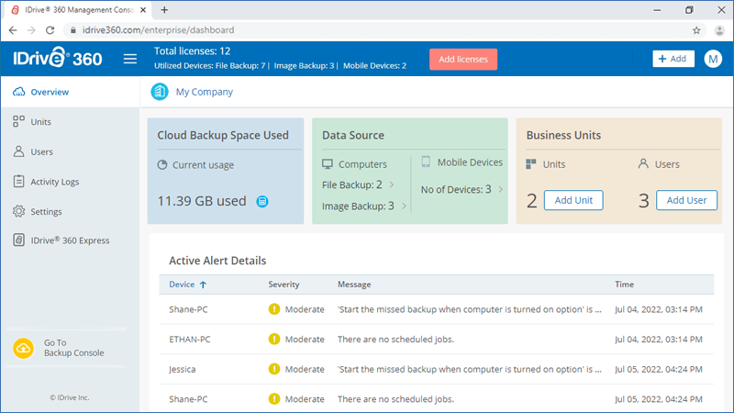Click the IDrive 360 logo
The width and height of the screenshot is (734, 413).
[58, 58]
